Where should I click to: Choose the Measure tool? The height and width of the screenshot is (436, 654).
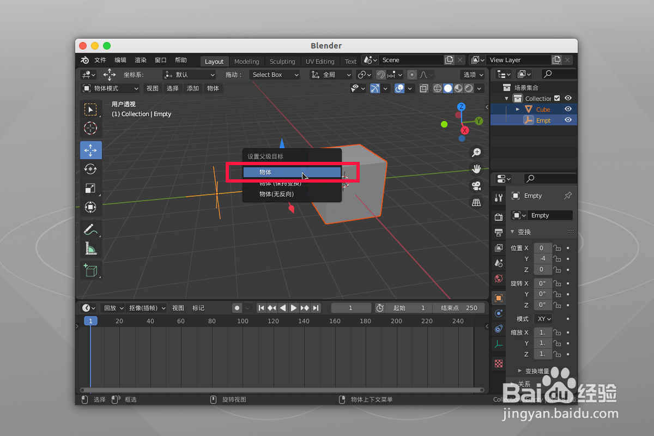(90, 249)
